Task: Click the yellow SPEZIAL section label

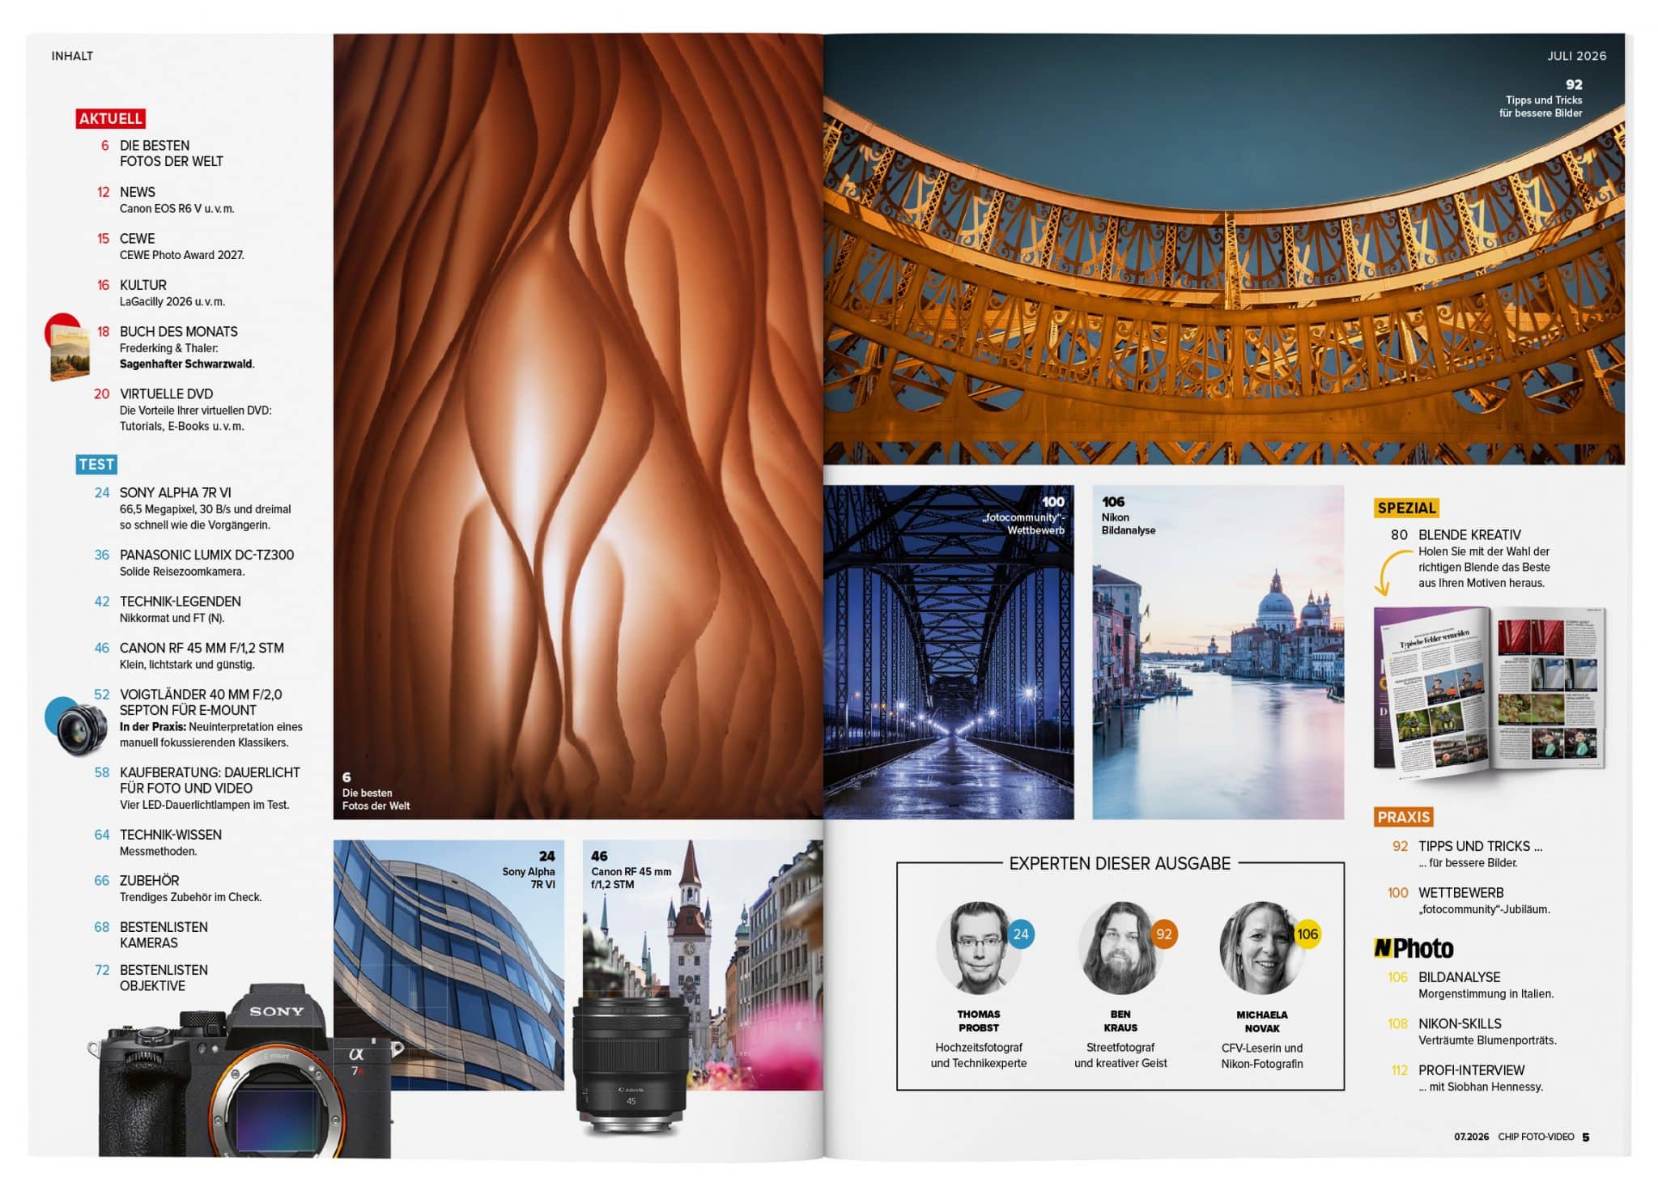Action: (x=1406, y=508)
